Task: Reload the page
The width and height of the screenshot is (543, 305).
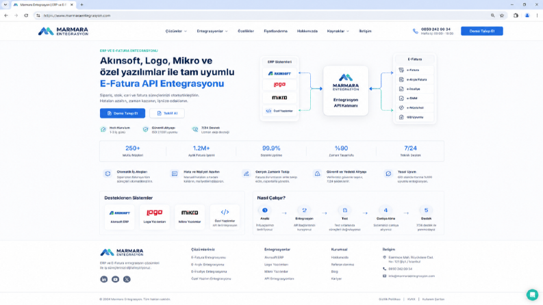Action: pyautogui.click(x=26, y=16)
